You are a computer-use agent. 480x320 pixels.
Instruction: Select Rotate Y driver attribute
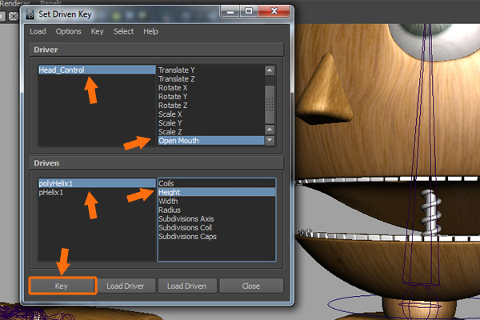click(210, 97)
